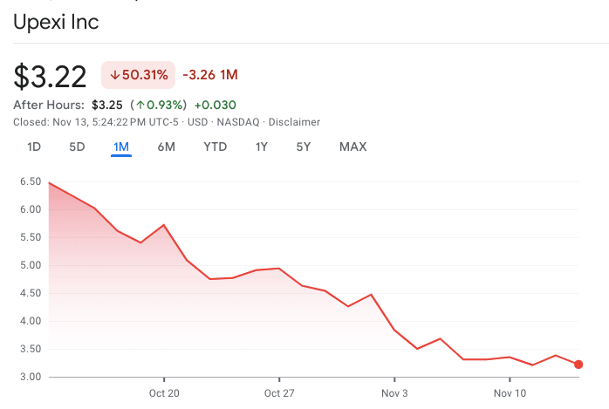Viewport: 609px width, 409px height.
Task: Switch to the 5D time range
Action: click(x=77, y=147)
